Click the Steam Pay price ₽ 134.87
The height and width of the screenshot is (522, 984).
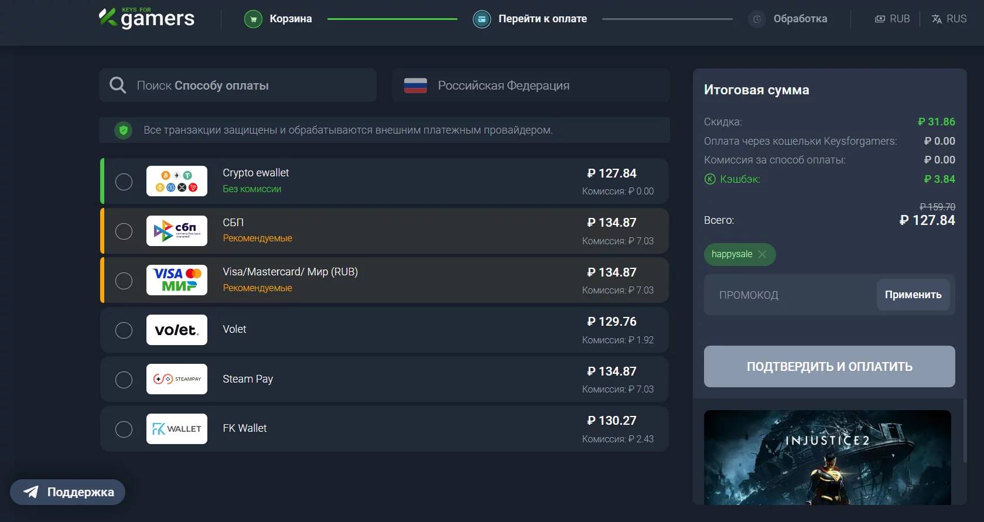[x=611, y=371]
